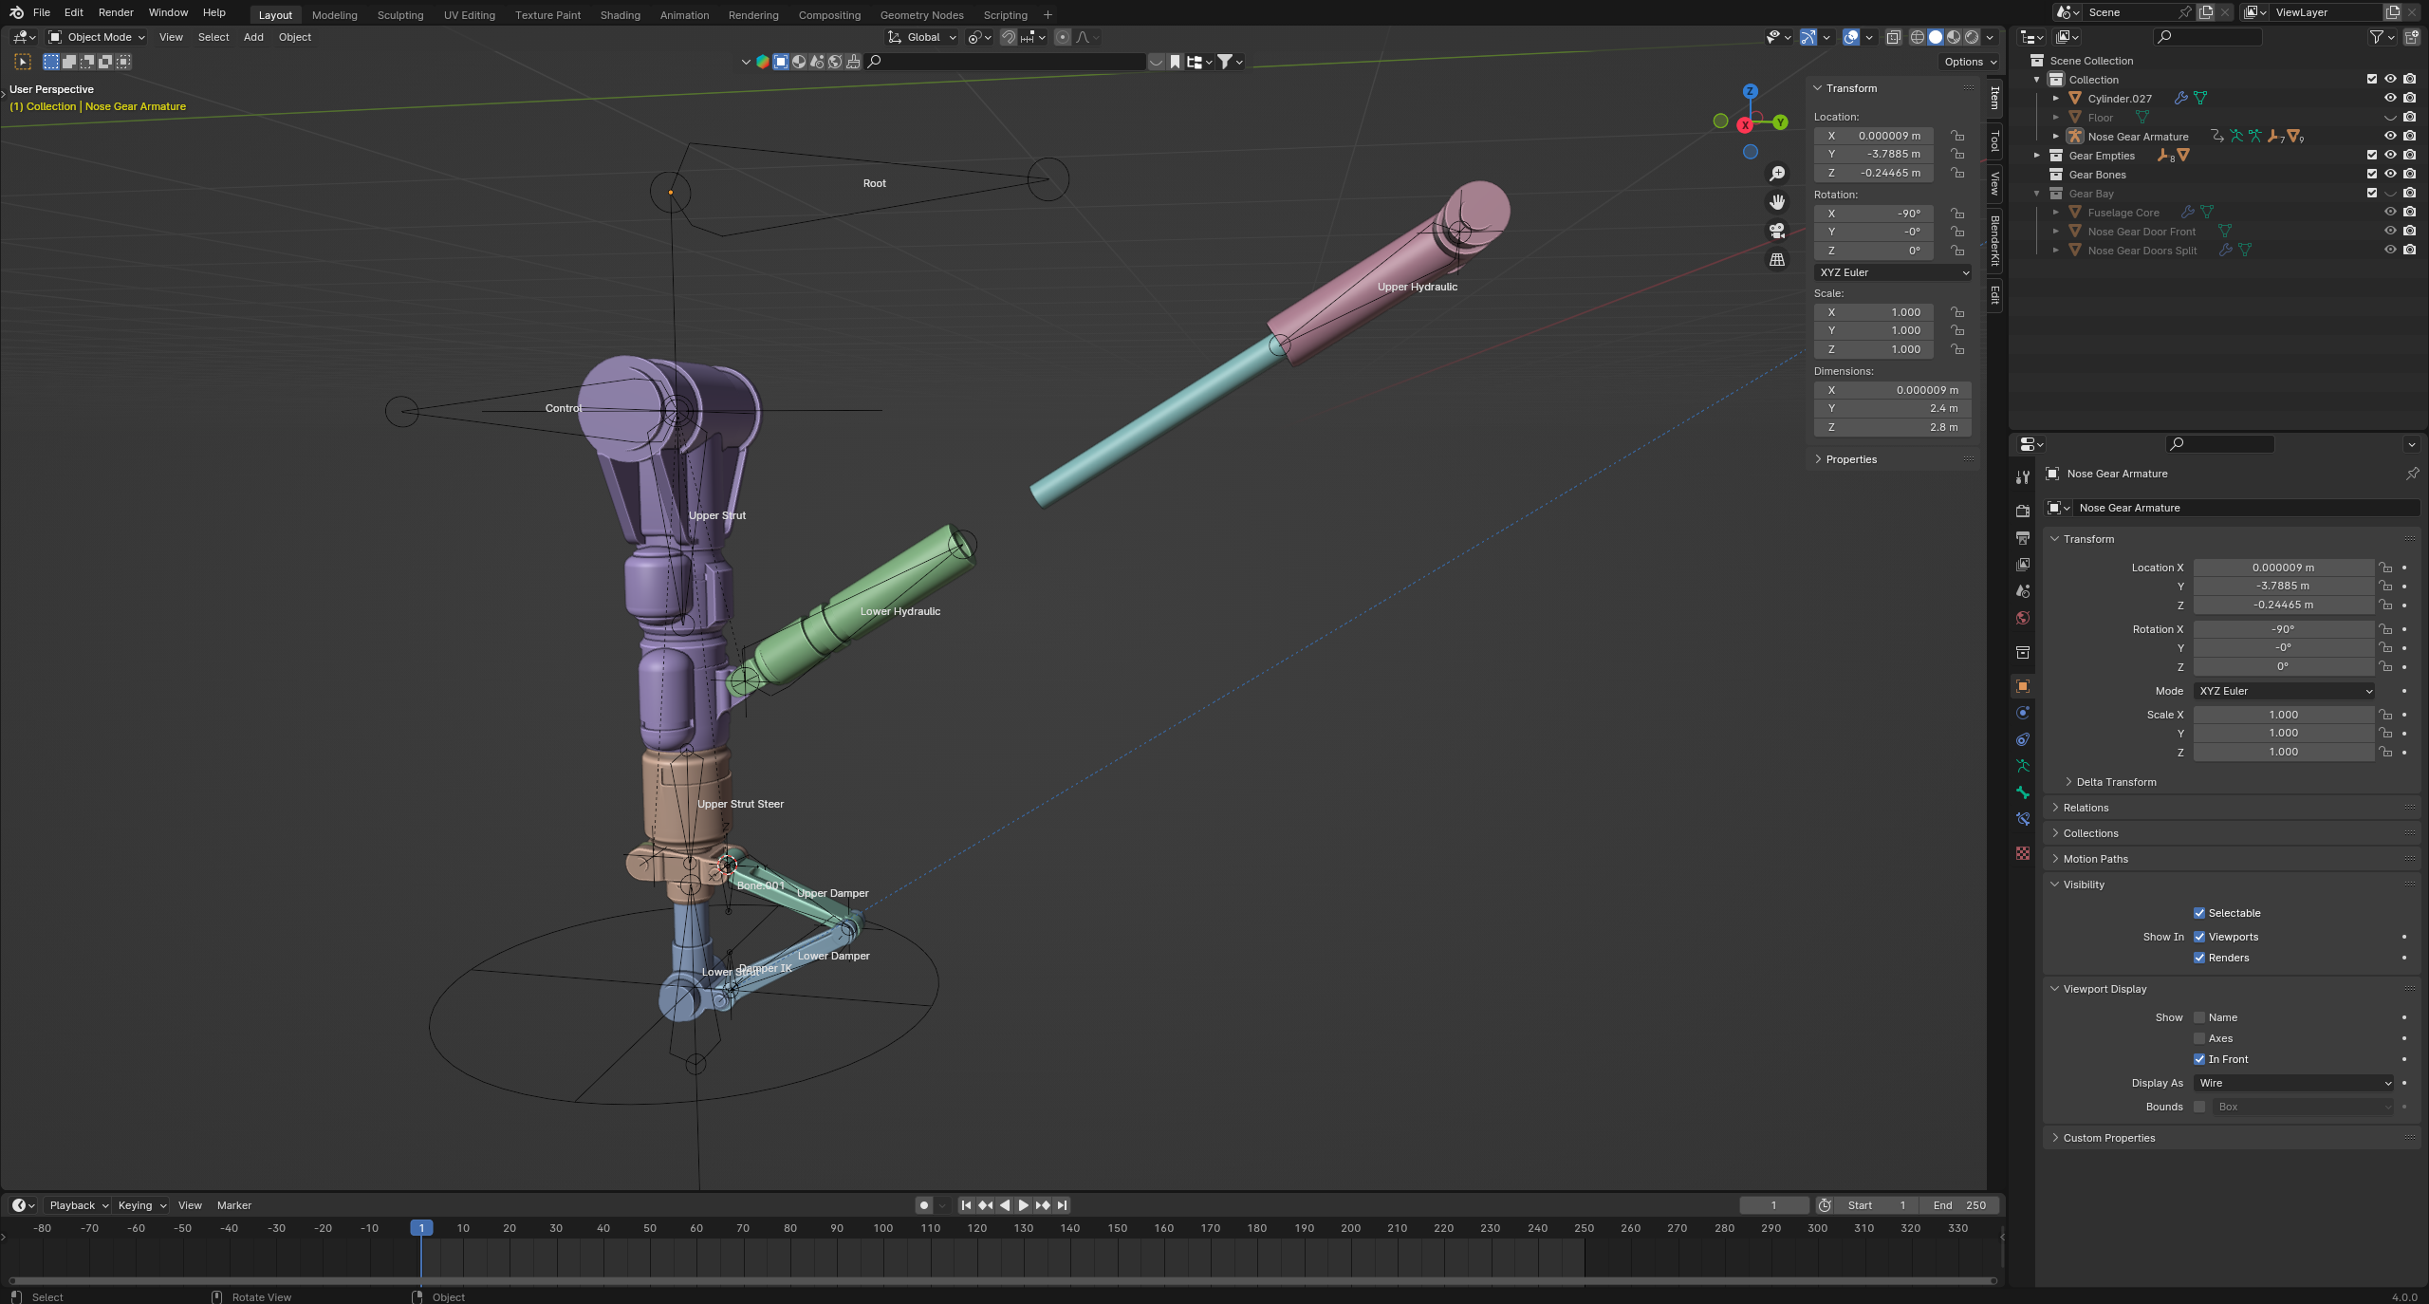Open Bone Constraints properties tab icon
The image size is (2429, 1304).
[x=2023, y=819]
